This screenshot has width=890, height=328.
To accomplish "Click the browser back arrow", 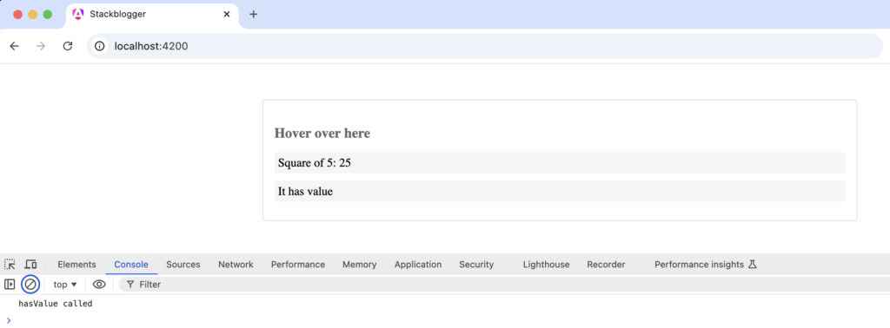I will click(x=14, y=46).
